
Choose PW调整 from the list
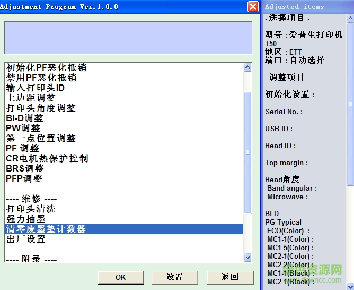coord(123,128)
